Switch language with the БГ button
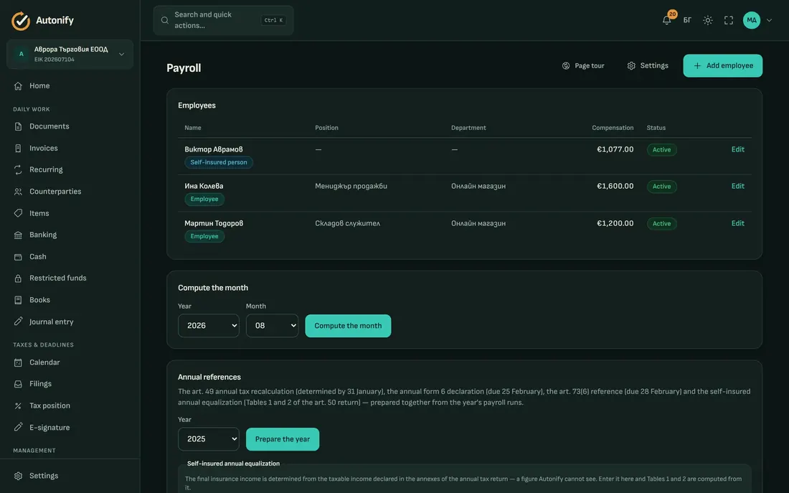789x493 pixels. click(687, 20)
